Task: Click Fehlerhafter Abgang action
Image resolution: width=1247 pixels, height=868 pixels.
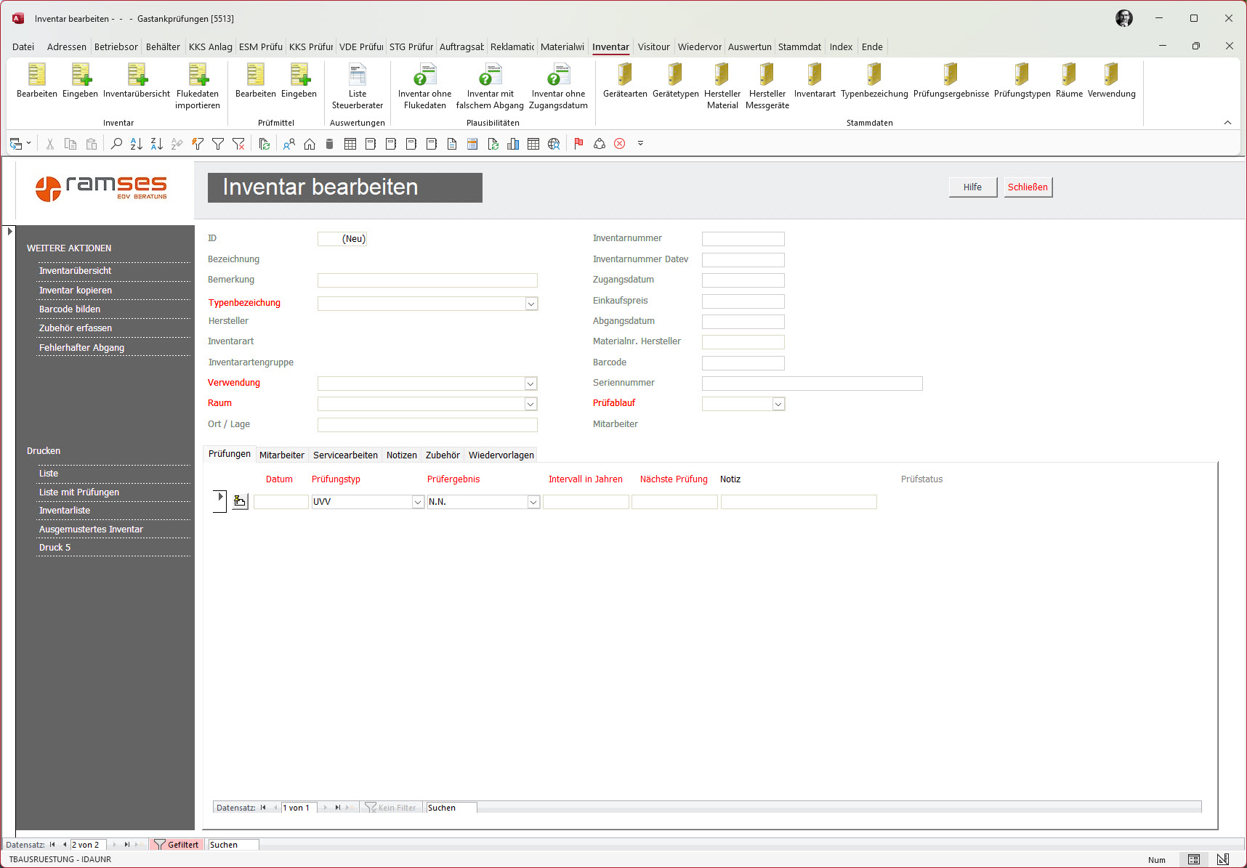Action: pyautogui.click(x=81, y=348)
